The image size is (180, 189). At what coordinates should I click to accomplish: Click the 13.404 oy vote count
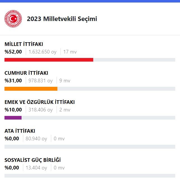coord(36,168)
